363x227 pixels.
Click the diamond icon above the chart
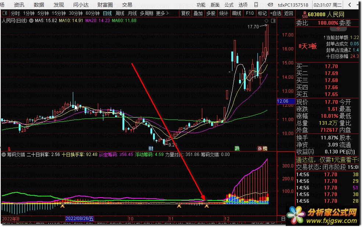pyautogui.click(x=267, y=21)
